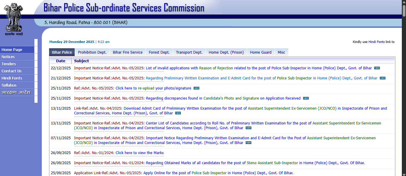Select the Forest Dept. tab
The height and width of the screenshot is (176, 406).
(159, 52)
